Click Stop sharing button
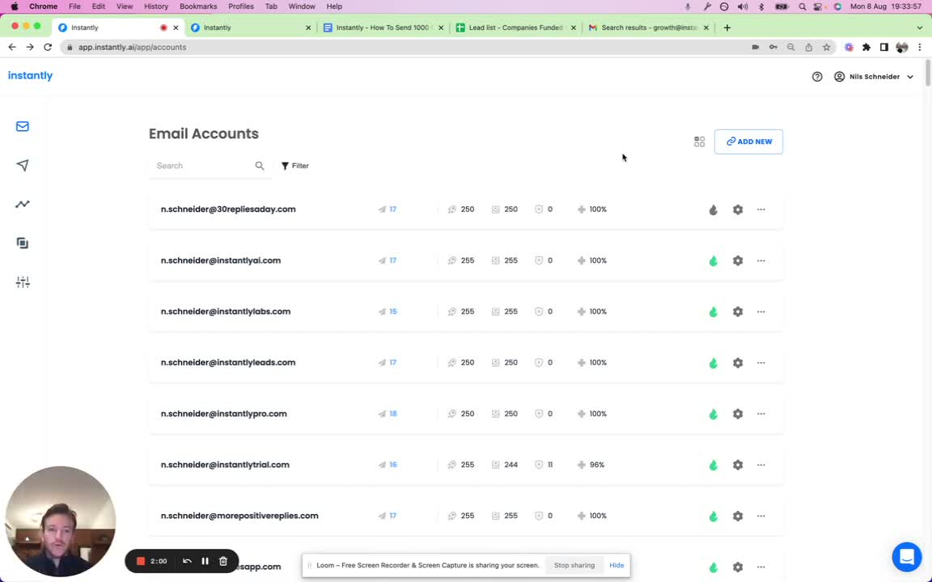 [574, 565]
